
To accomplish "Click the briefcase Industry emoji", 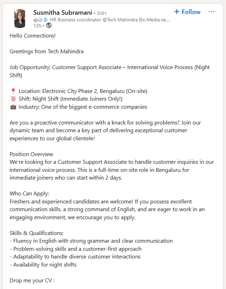I will (x=13, y=107).
